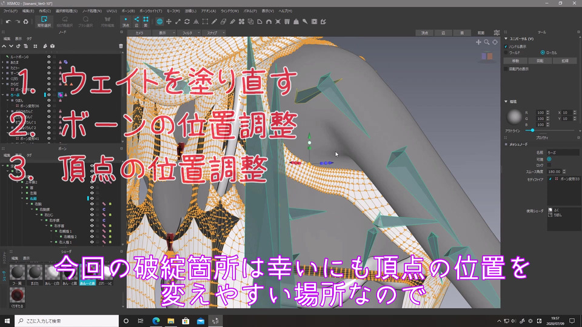Select the scale diagonal-arrow tool
This screenshot has width=582, height=327.
click(x=178, y=22)
